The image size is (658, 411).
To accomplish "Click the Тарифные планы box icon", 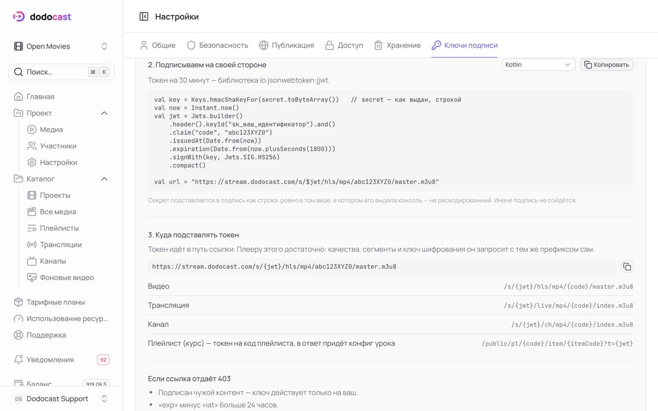I will [19, 302].
